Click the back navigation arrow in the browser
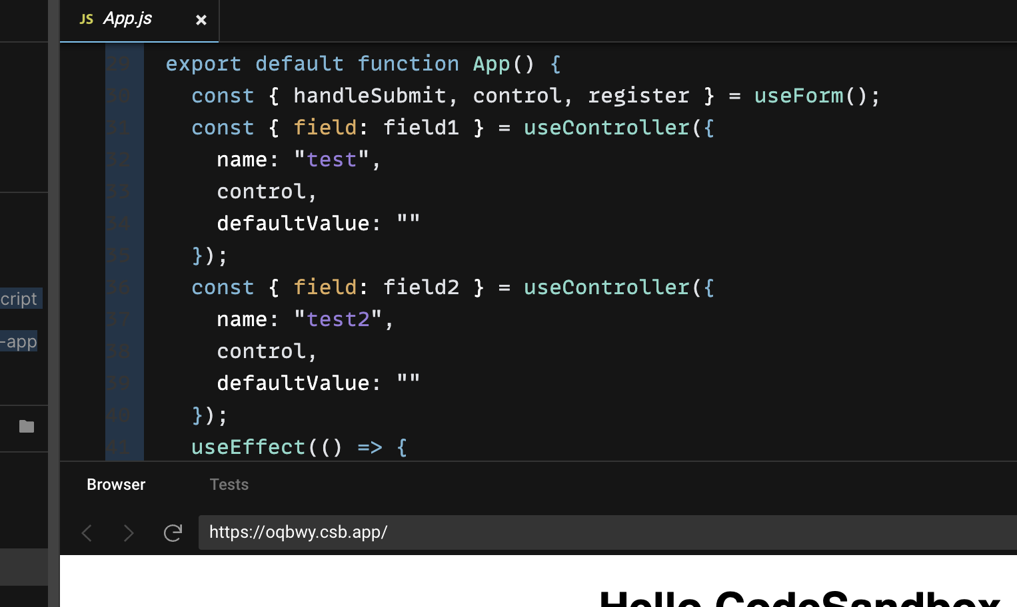This screenshot has height=607, width=1017. (86, 532)
